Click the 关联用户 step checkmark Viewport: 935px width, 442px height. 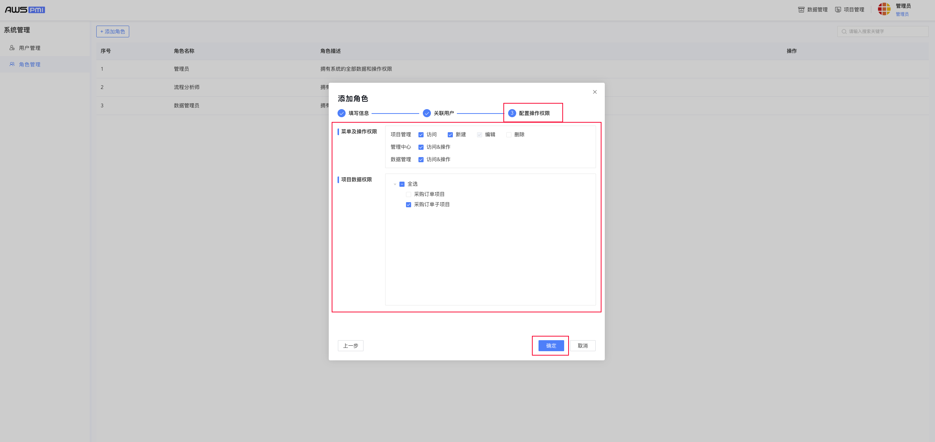click(427, 113)
